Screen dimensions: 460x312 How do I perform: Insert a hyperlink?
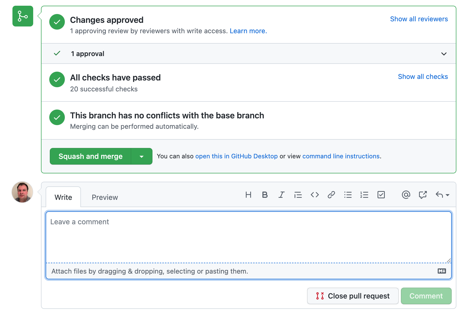click(x=331, y=195)
